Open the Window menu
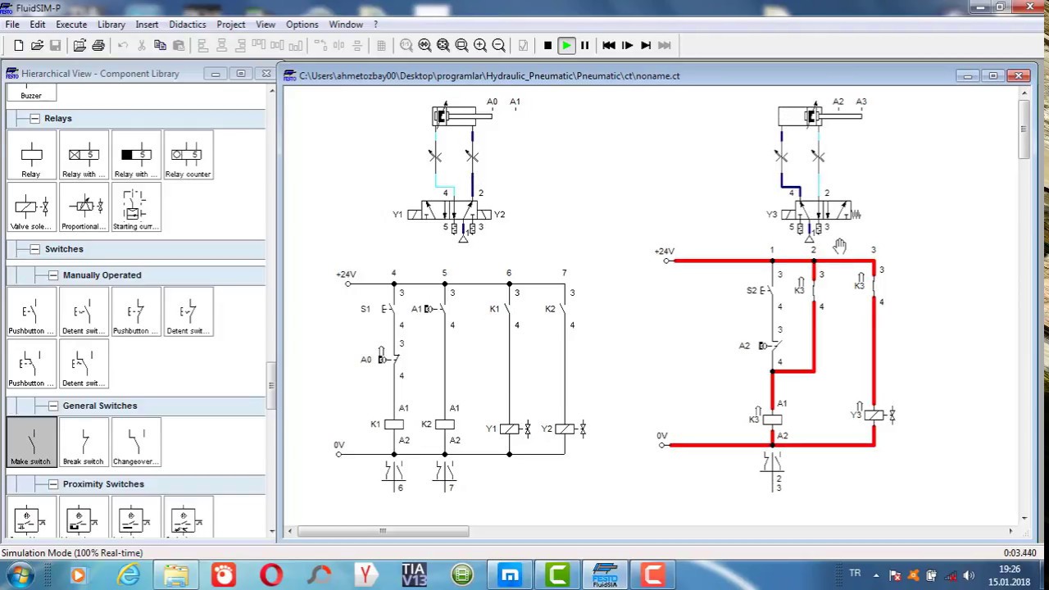 coord(346,25)
